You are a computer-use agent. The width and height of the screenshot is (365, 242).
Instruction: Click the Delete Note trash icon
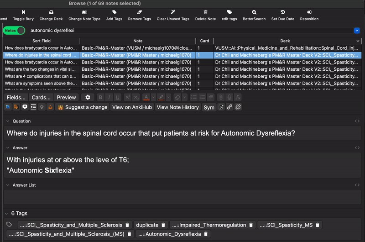[205, 12]
